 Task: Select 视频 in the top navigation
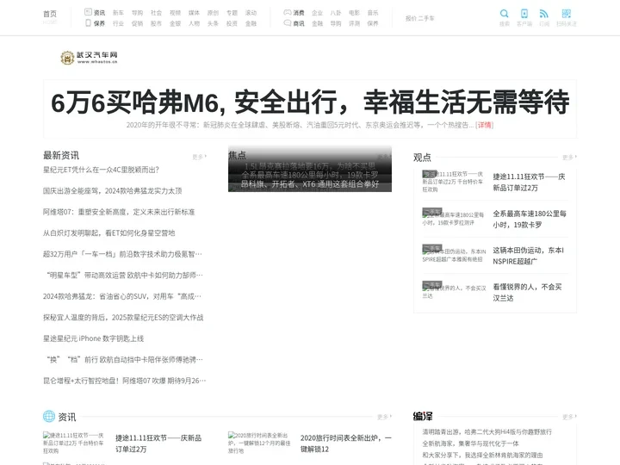coord(175,13)
